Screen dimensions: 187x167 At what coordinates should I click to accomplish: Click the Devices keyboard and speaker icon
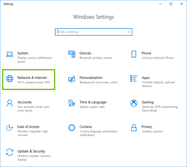[x=72, y=54]
